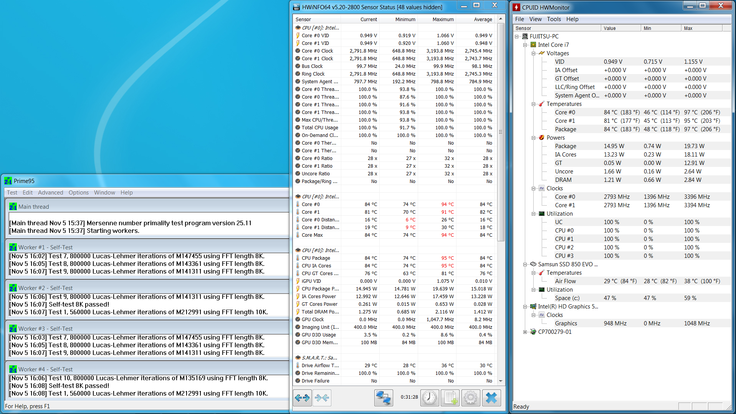Image resolution: width=736 pixels, height=414 pixels.
Task: Collapse the Voltages group under Intel Core i7
Action: (x=534, y=53)
